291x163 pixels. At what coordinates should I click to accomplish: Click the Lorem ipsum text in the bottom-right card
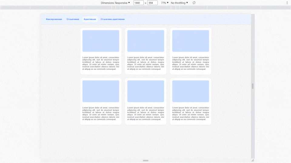[191, 113]
